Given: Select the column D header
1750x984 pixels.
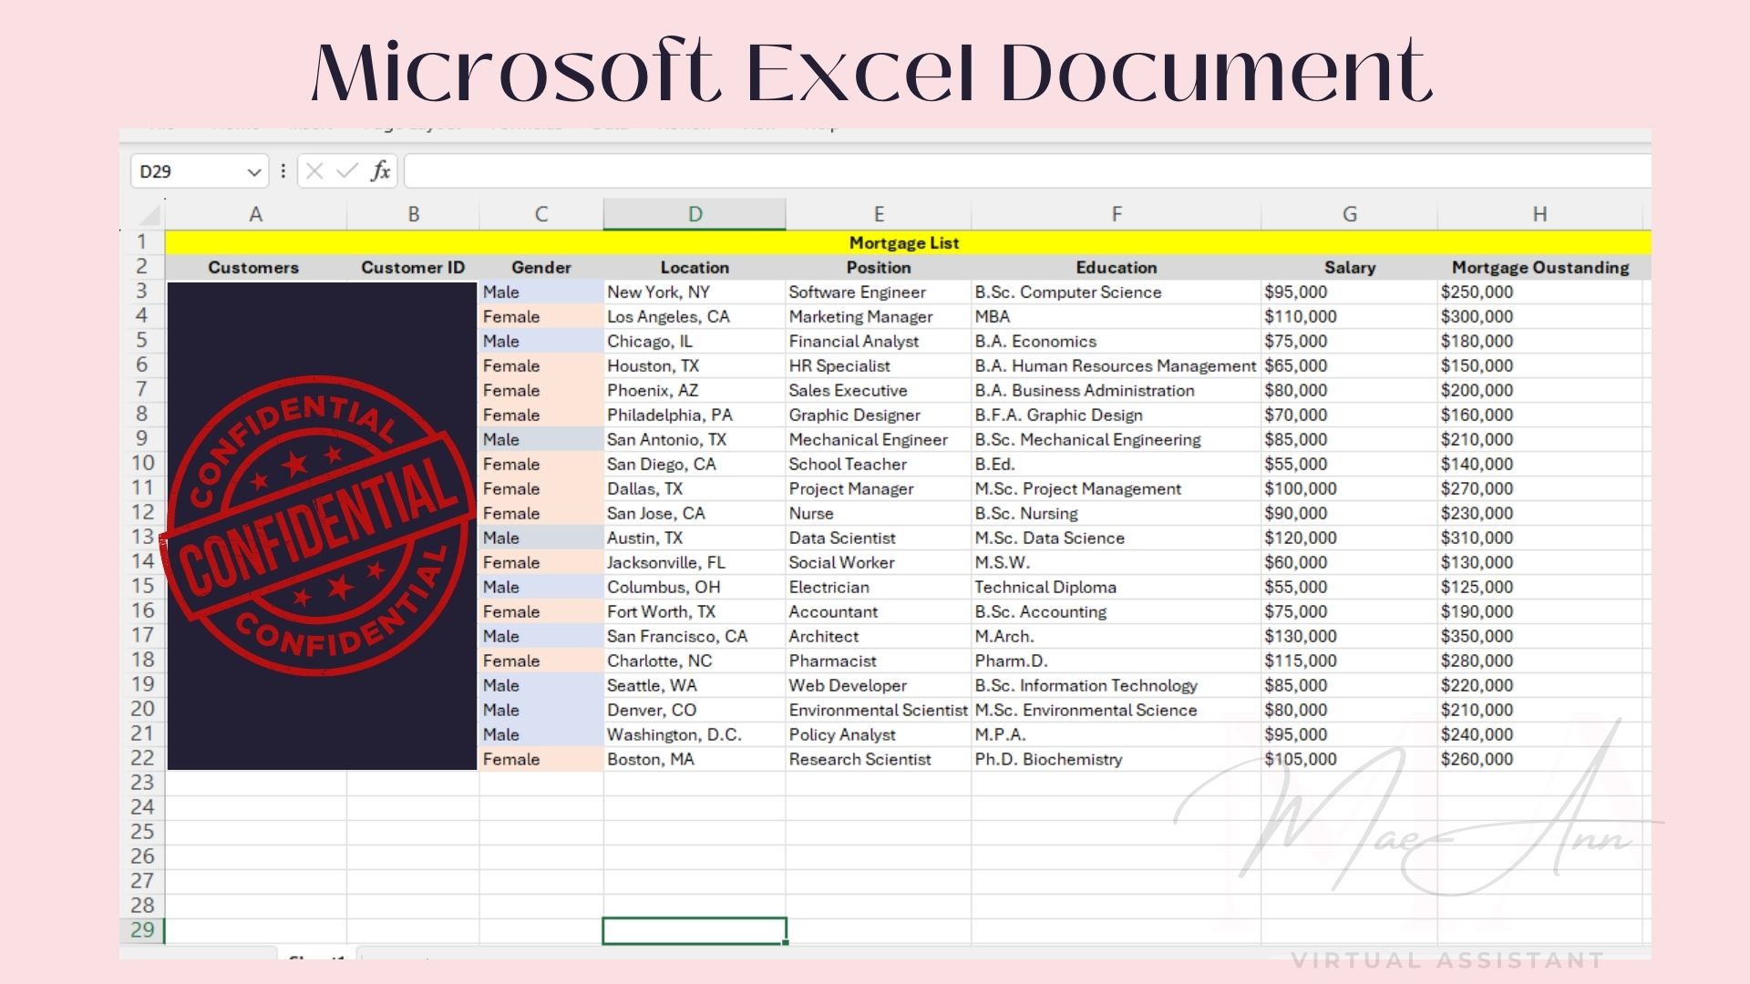Looking at the screenshot, I should [x=695, y=214].
